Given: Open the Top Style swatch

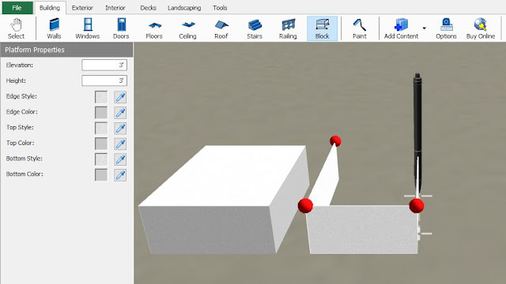Looking at the screenshot, I should click(x=101, y=128).
